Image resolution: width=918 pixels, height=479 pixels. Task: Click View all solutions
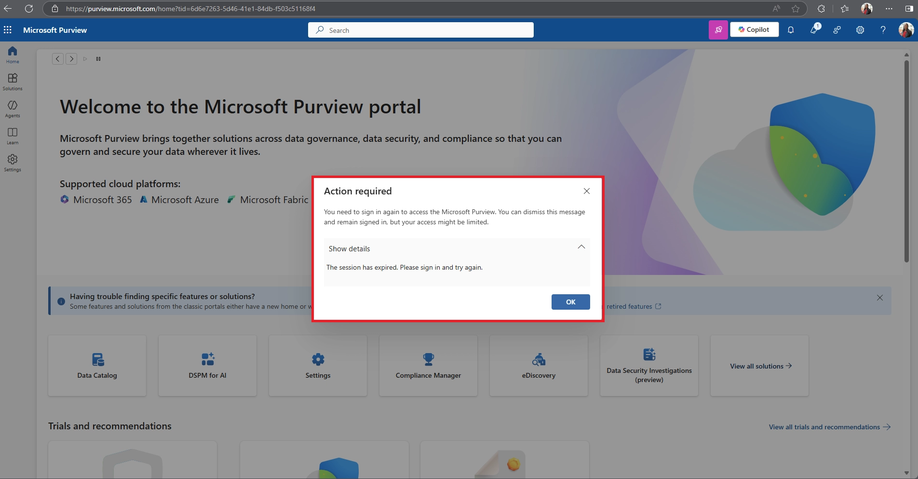(x=760, y=366)
